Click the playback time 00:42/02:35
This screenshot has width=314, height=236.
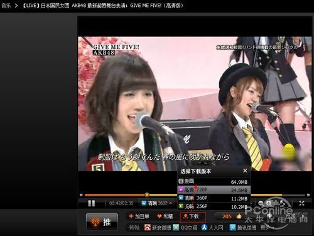click(x=121, y=203)
